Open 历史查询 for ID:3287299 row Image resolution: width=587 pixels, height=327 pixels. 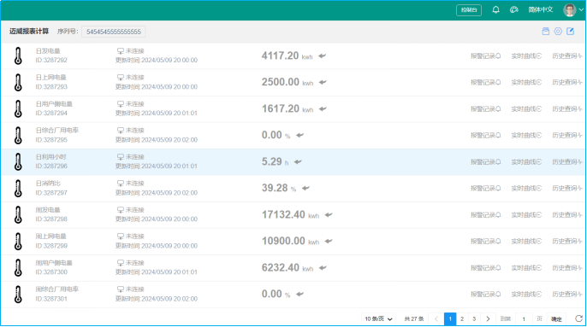(567, 242)
